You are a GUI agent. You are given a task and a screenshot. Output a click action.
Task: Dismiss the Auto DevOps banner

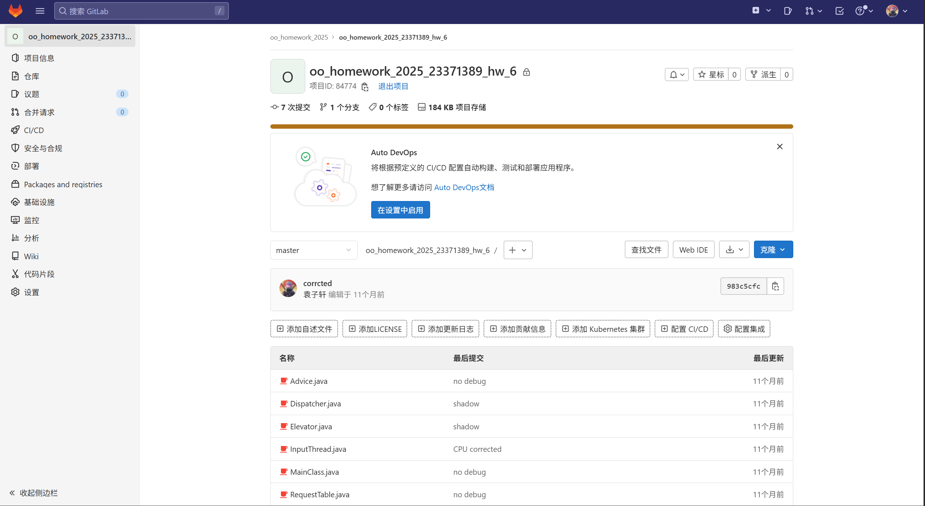point(779,146)
